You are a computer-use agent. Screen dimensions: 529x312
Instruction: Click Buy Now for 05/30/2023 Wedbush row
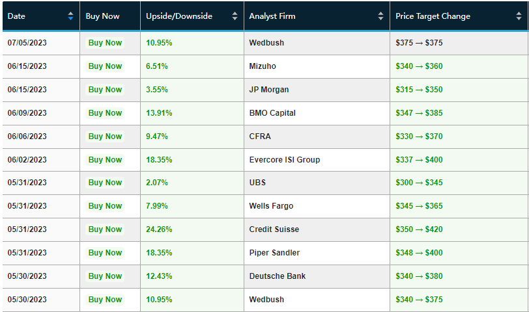tap(105, 300)
